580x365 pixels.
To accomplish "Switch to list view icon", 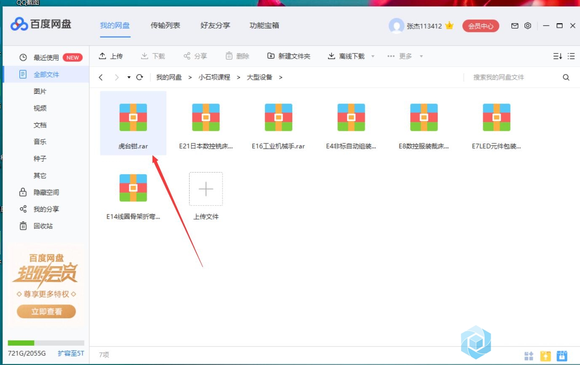I will click(571, 56).
